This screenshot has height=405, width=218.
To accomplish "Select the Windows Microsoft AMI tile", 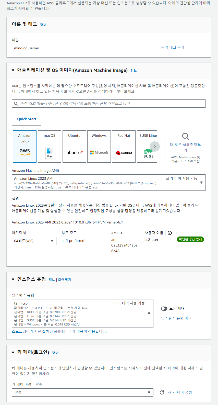I will [x=99, y=147].
